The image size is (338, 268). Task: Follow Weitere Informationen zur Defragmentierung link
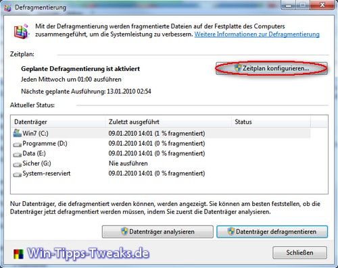coord(257,34)
